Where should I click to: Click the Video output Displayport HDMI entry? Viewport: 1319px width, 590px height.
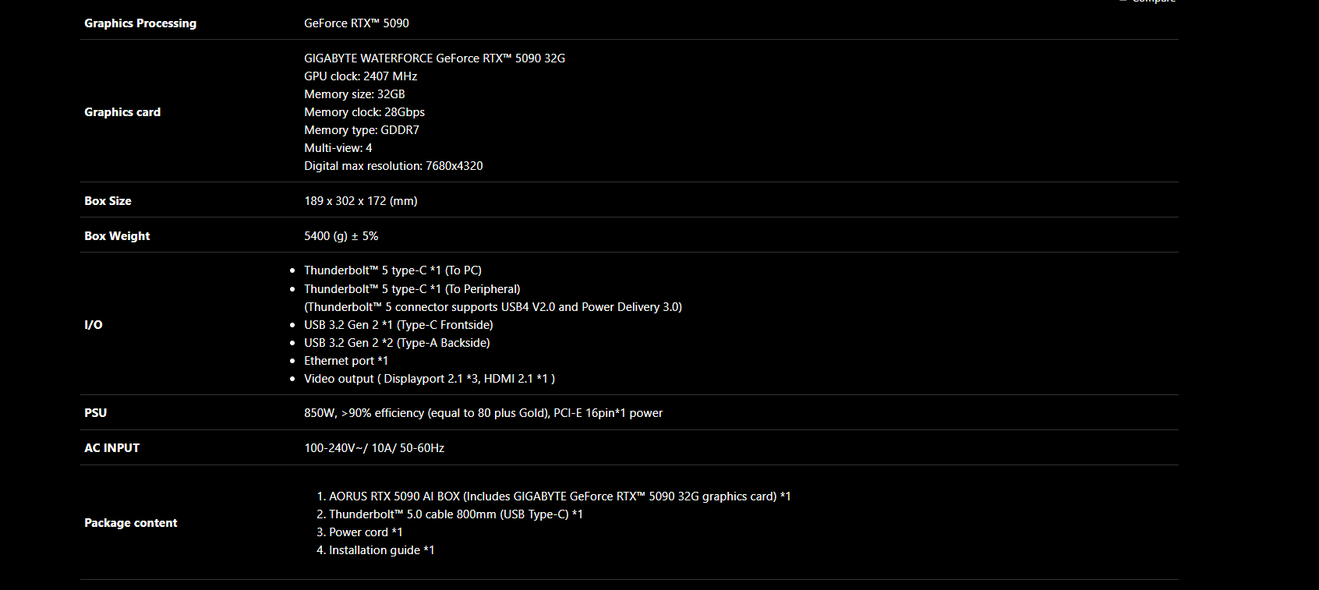429,379
